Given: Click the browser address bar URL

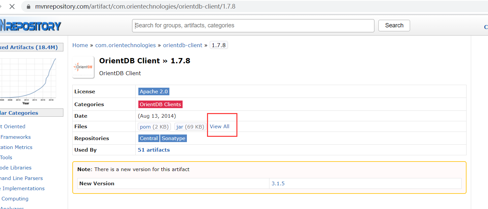Looking at the screenshot, I should (135, 7).
